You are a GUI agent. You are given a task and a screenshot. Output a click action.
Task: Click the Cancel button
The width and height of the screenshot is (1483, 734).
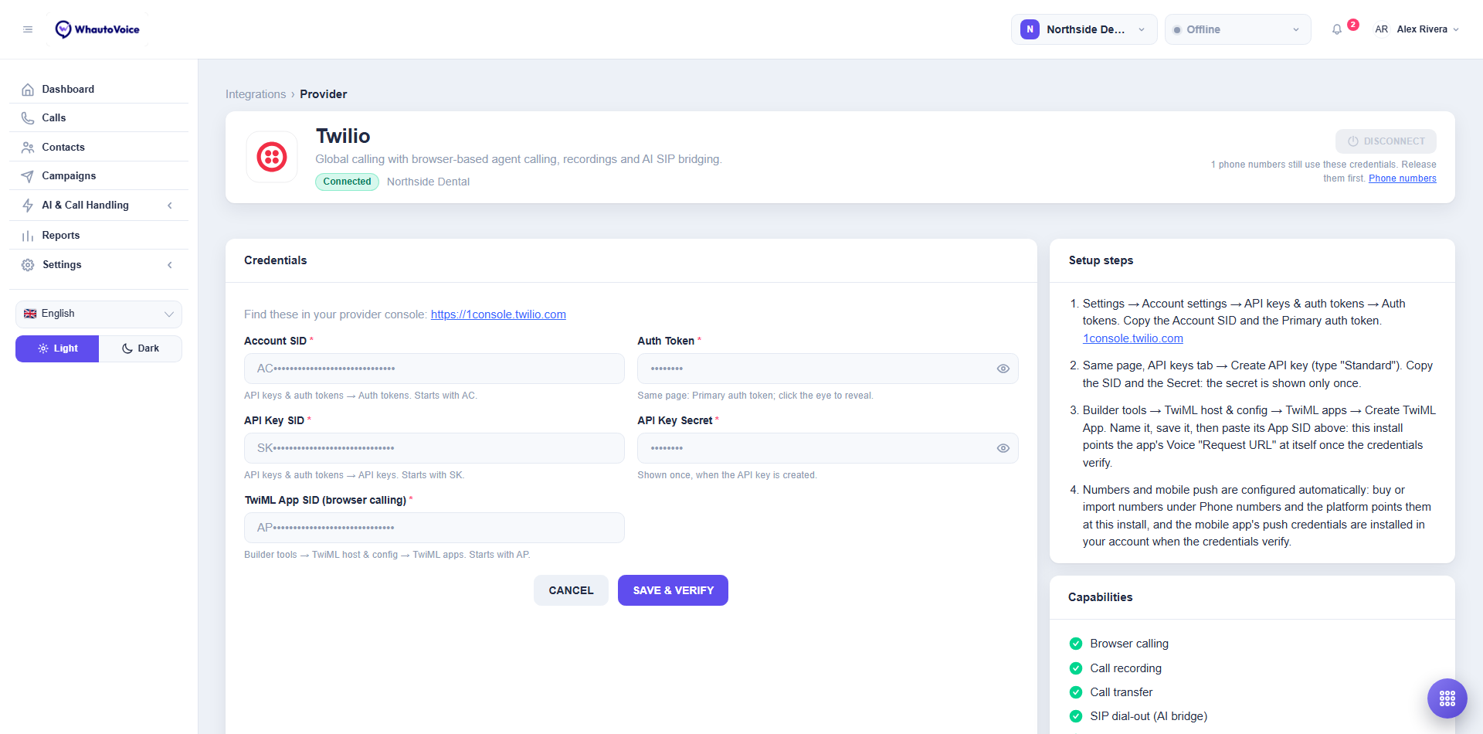[x=571, y=590]
